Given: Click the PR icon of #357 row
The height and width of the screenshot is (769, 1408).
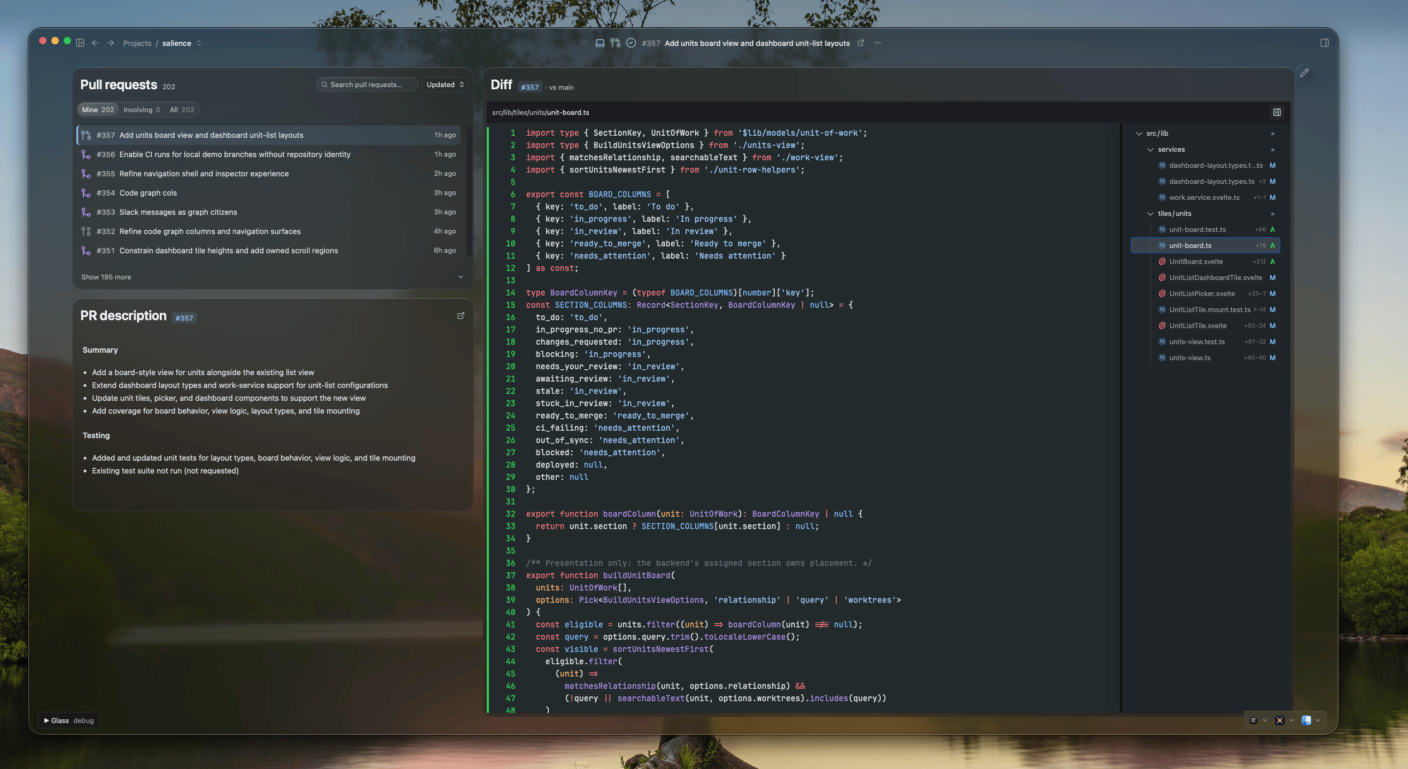Looking at the screenshot, I should click(86, 135).
